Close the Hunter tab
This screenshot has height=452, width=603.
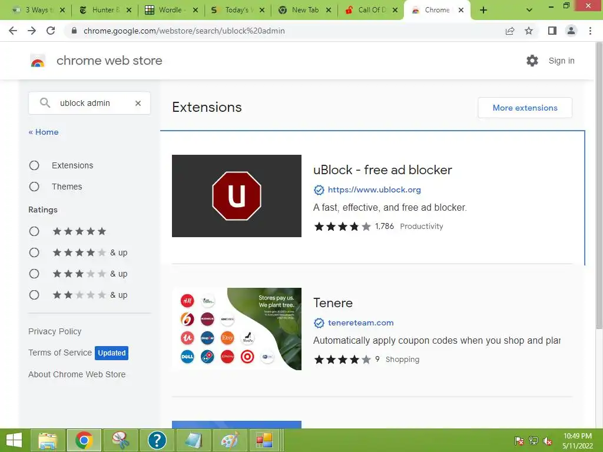coord(129,11)
